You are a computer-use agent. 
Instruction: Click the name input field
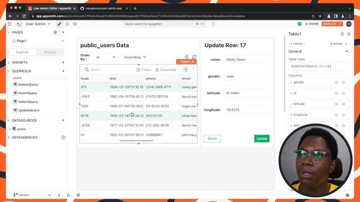246,59
